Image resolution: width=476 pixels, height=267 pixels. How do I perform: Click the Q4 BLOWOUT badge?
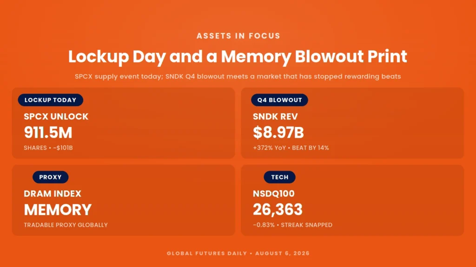[279, 100]
